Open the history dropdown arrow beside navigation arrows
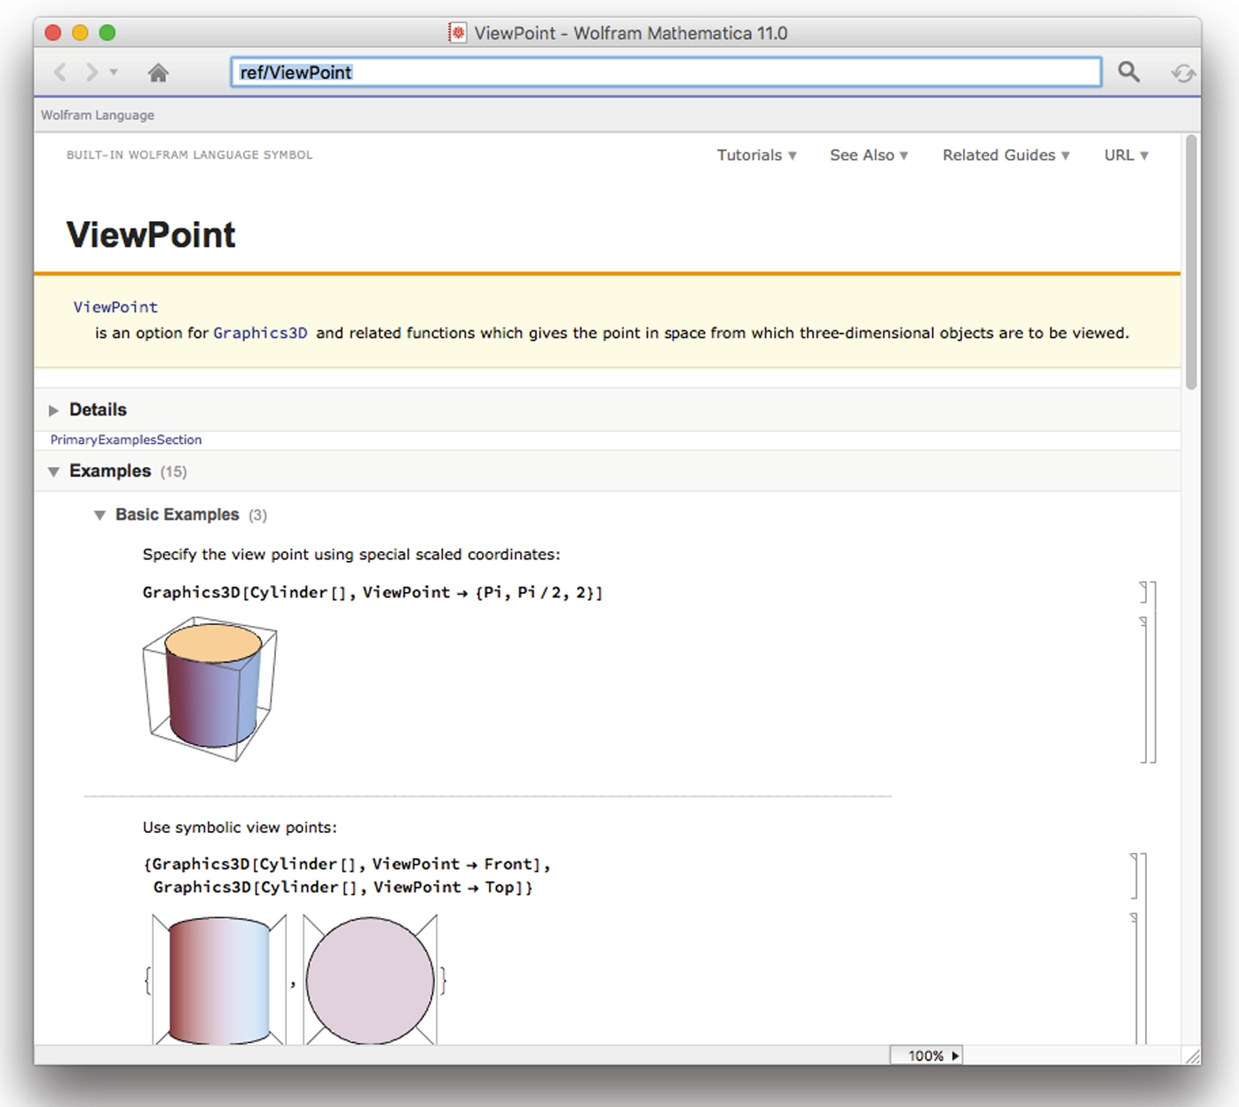This screenshot has height=1107, width=1239. (114, 72)
